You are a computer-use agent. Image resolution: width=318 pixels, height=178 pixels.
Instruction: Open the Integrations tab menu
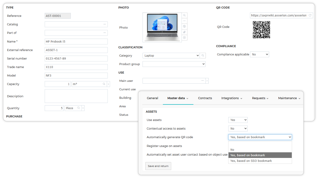(232, 98)
